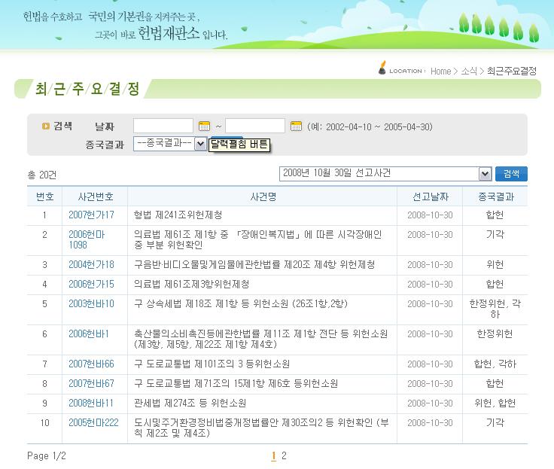Click the 검색 arrow bullet icon
Image resolution: width=554 pixels, height=469 pixels.
tap(46, 126)
